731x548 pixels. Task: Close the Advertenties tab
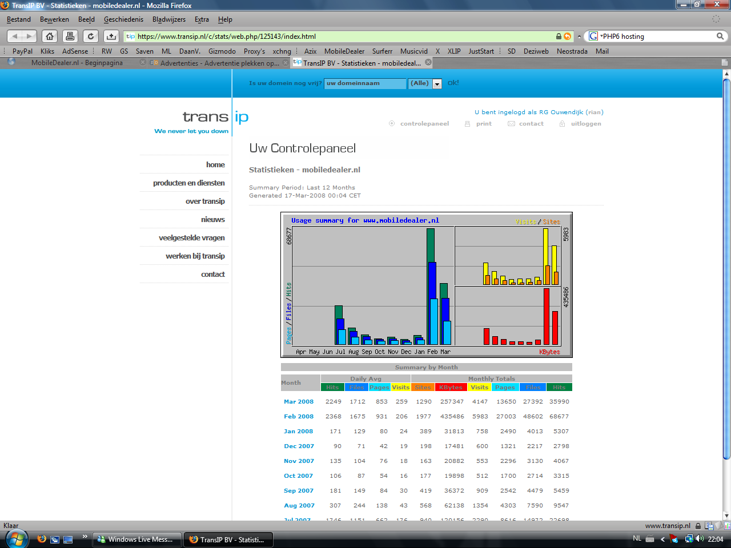click(286, 63)
